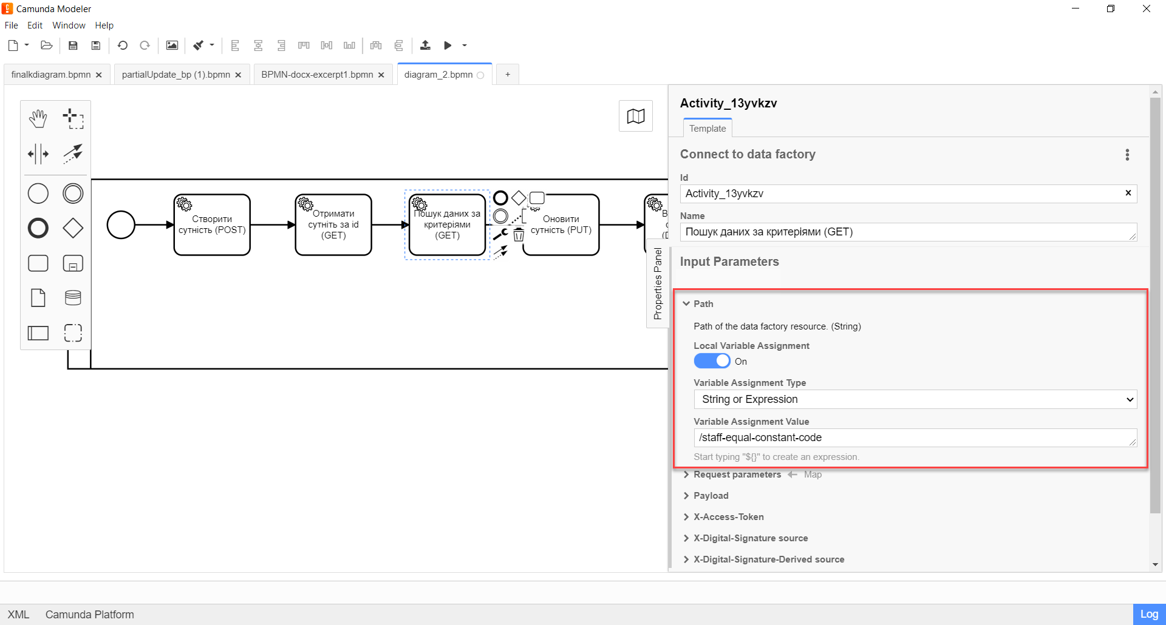The width and height of the screenshot is (1166, 625).
Task: Turn off Local Variable Assignment switch
Action: coord(712,361)
